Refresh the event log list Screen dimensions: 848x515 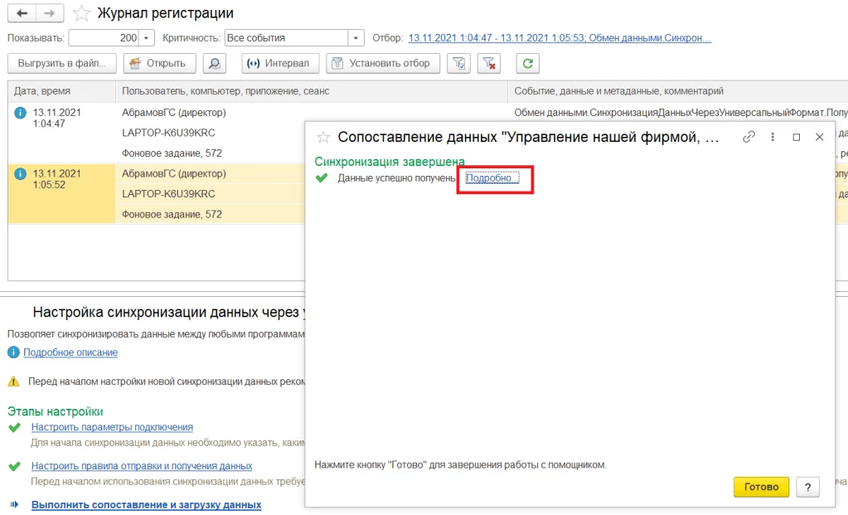[x=528, y=63]
